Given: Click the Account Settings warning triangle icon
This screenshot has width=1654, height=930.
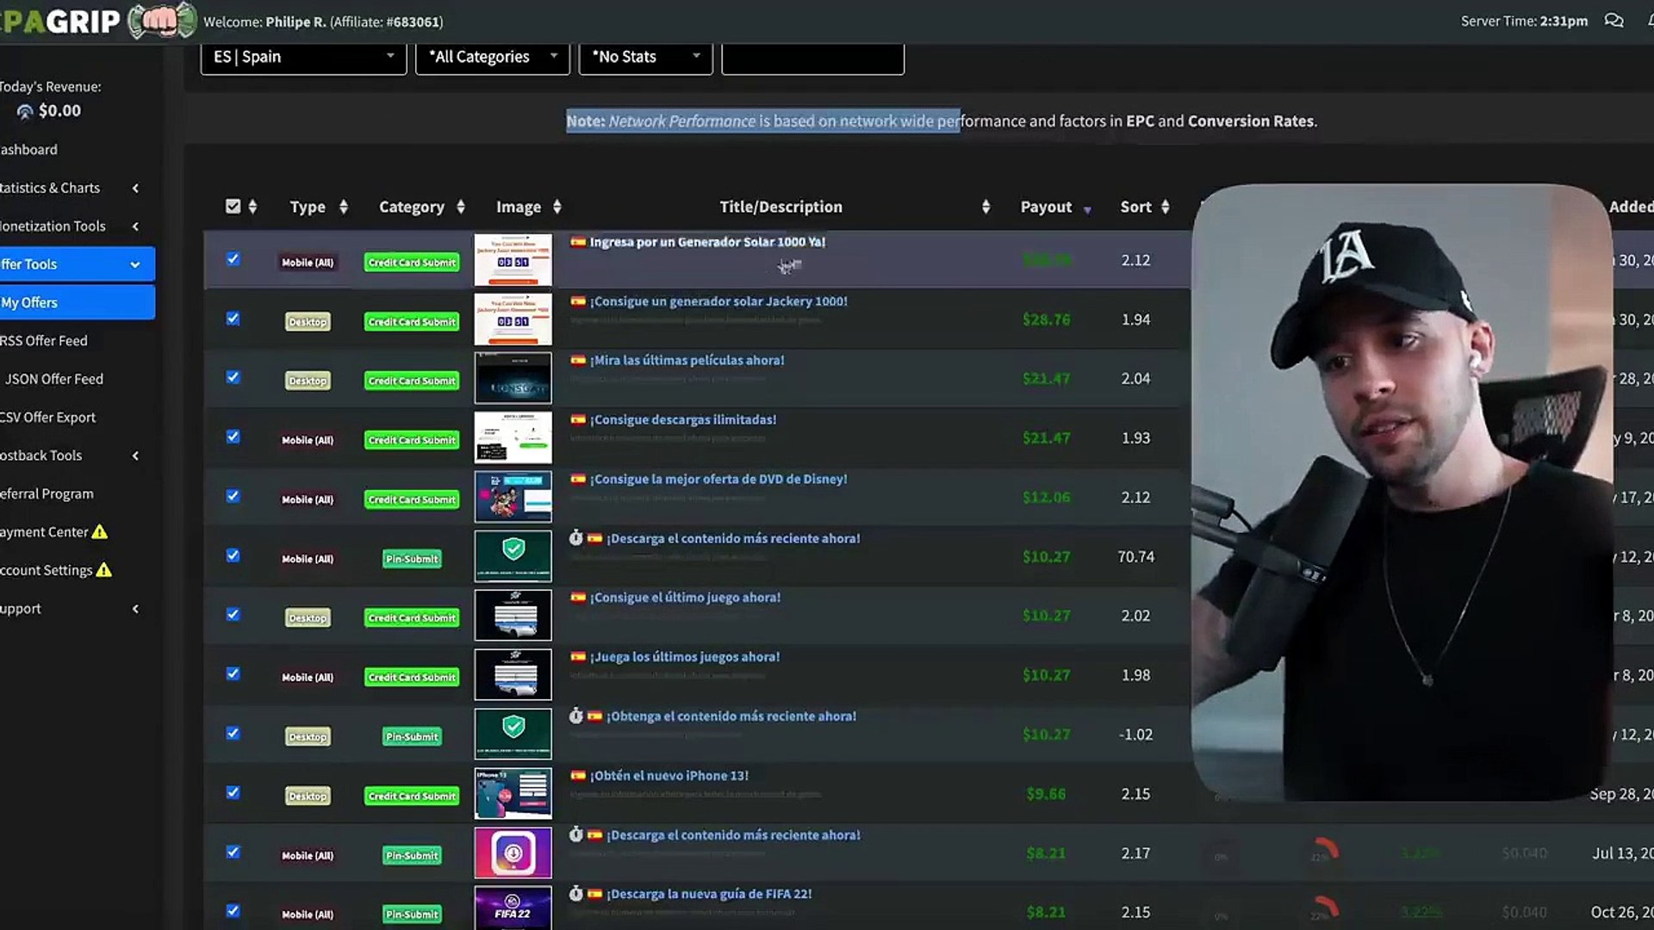Looking at the screenshot, I should click(104, 570).
